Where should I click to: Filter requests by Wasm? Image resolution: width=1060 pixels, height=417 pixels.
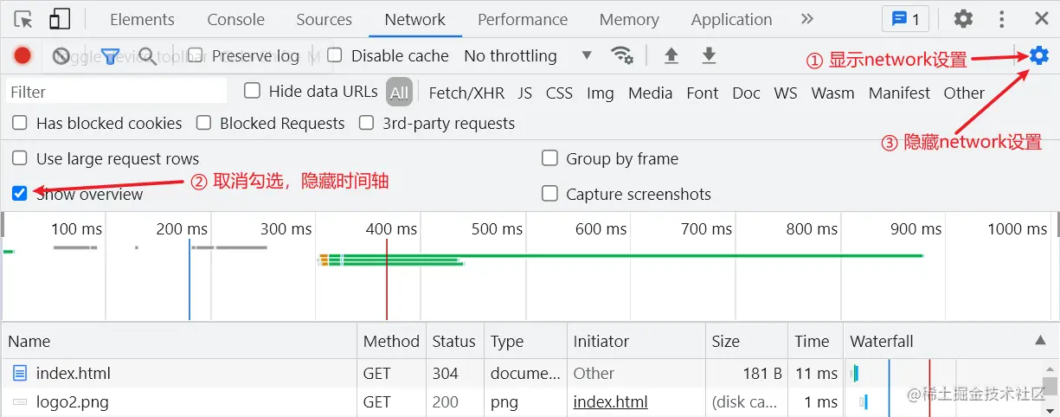832,93
